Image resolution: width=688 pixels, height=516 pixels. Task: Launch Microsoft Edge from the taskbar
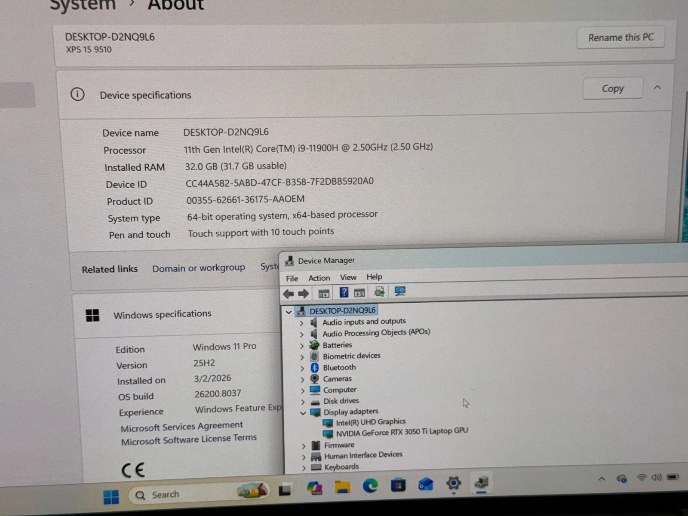pyautogui.click(x=370, y=485)
